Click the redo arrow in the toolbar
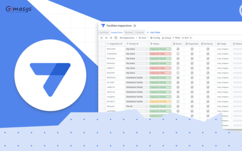The width and height of the screenshot is (242, 151). click(111, 38)
